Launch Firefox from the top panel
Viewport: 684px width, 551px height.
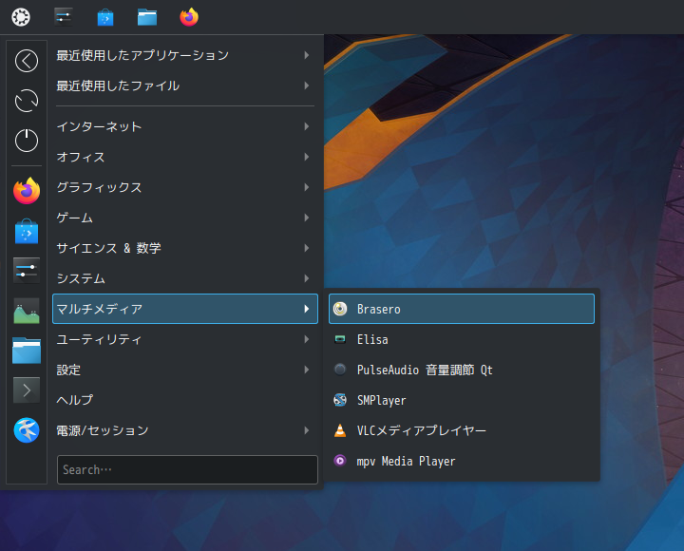[189, 17]
